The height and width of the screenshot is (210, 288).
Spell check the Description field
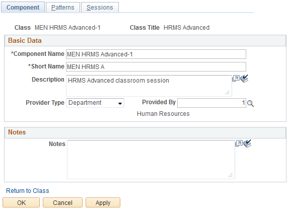click(x=244, y=79)
